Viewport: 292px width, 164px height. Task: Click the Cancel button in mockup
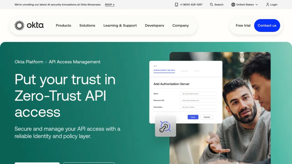click(207, 117)
